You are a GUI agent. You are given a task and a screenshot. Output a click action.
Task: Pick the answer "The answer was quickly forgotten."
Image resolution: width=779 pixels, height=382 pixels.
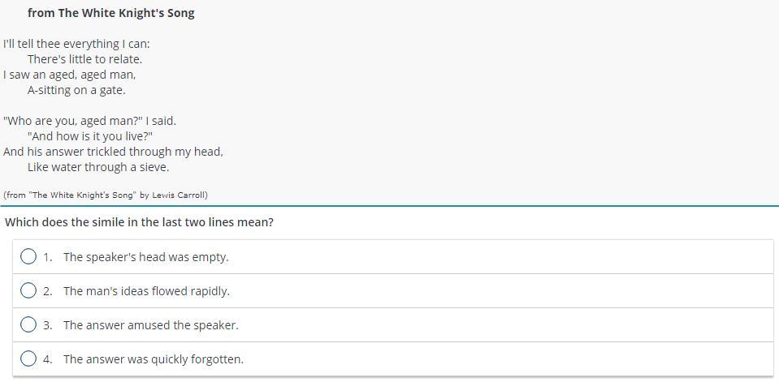click(x=154, y=359)
